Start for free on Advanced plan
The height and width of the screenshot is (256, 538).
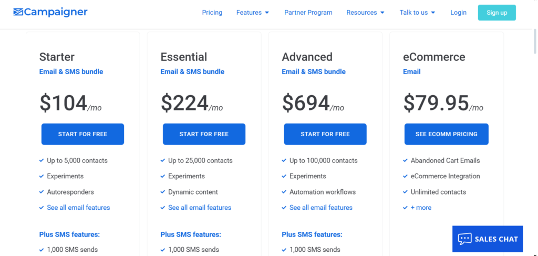(325, 134)
